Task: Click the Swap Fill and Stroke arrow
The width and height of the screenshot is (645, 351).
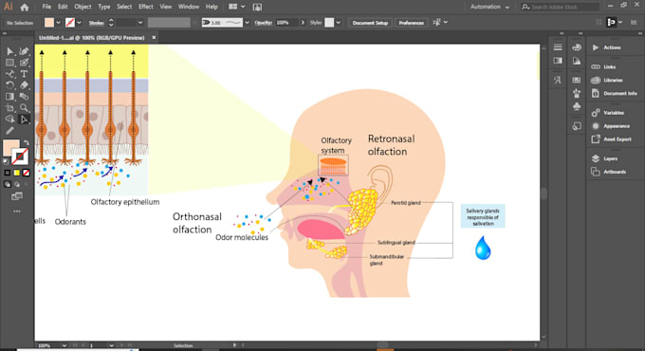Action: (x=27, y=143)
